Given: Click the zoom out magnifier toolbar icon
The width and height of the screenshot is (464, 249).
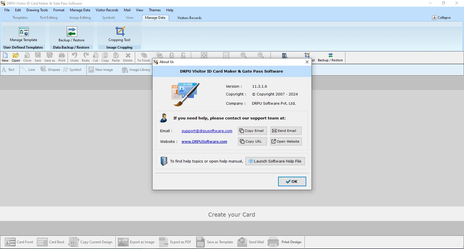Looking at the screenshot, I should [x=261, y=55].
